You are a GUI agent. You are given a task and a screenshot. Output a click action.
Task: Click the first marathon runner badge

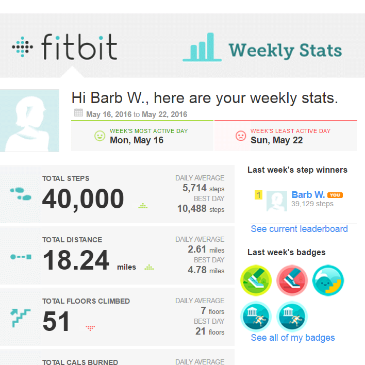[x=256, y=317]
